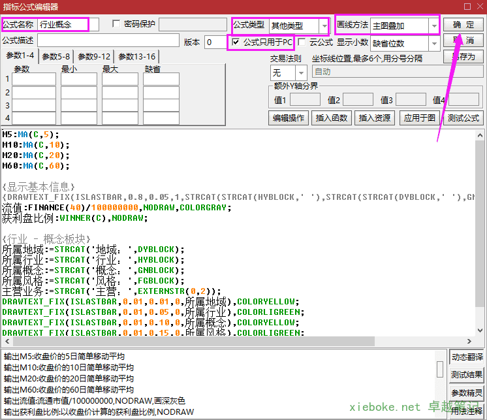This screenshot has width=487, height=420.
Task: Enable the 云公式 checkbox
Action: tap(302, 42)
